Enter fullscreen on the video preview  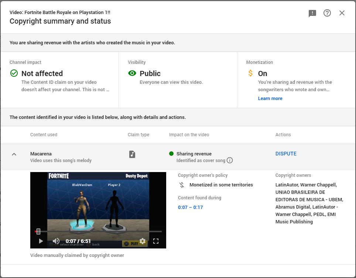point(156,241)
